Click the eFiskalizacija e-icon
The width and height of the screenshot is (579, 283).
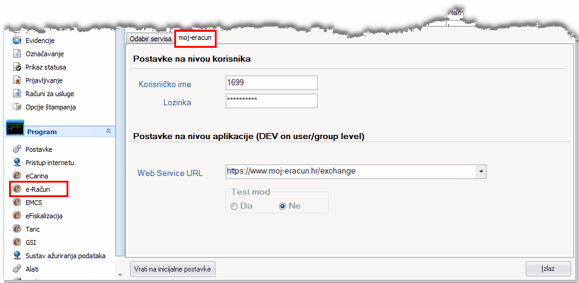pyautogui.click(x=16, y=216)
